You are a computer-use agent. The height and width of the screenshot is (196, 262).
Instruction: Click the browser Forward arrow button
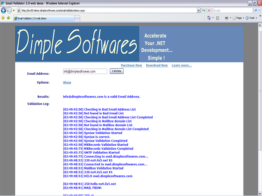pyautogui.click(x=9, y=10)
